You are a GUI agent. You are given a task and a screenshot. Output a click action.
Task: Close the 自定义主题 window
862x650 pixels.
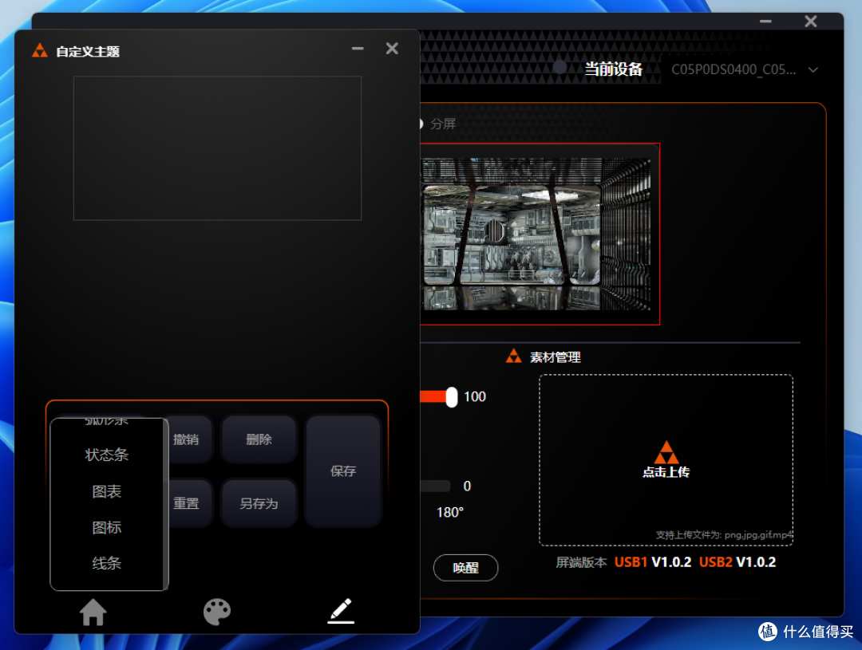point(392,49)
